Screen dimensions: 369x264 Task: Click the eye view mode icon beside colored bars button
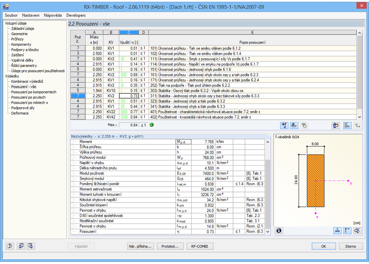coord(336,125)
